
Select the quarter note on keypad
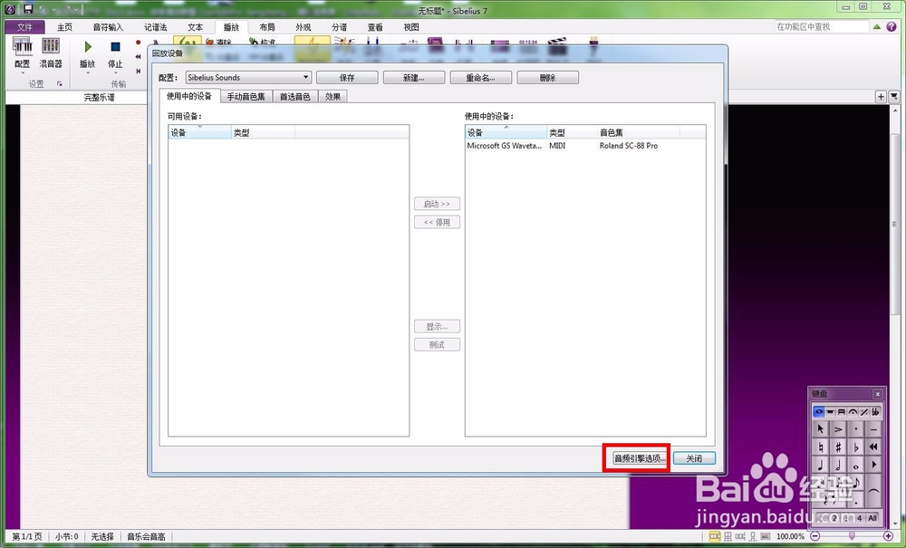point(820,465)
